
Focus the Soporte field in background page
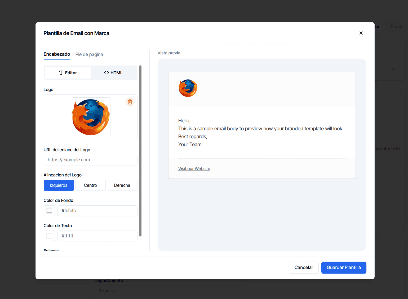(170, 291)
